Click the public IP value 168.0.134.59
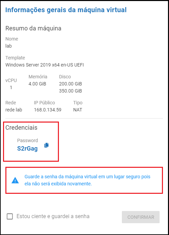The width and height of the screenshot is (169, 235). pyautogui.click(x=48, y=110)
